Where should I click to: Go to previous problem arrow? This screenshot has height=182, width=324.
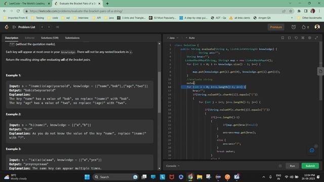tap(42, 27)
